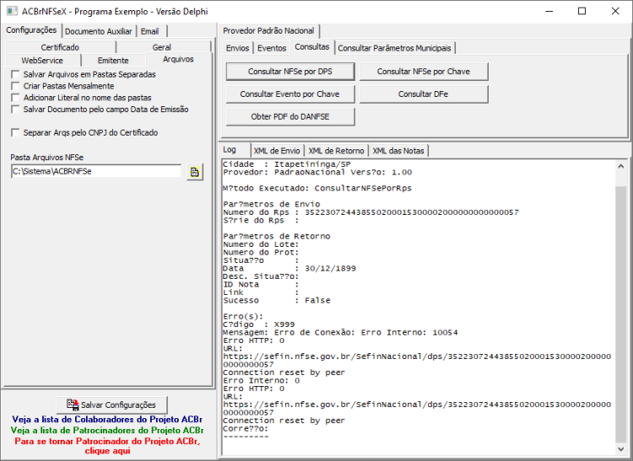Click Consultar NFSe por Chave button
Screen dimensions: 633x461
[424, 72]
